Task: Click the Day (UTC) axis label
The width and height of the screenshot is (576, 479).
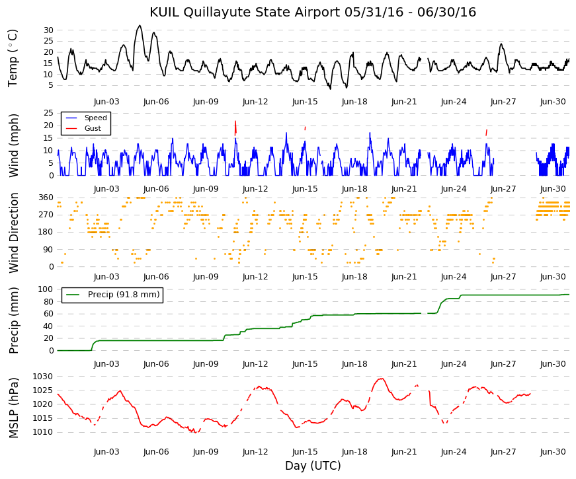Action: point(313,466)
